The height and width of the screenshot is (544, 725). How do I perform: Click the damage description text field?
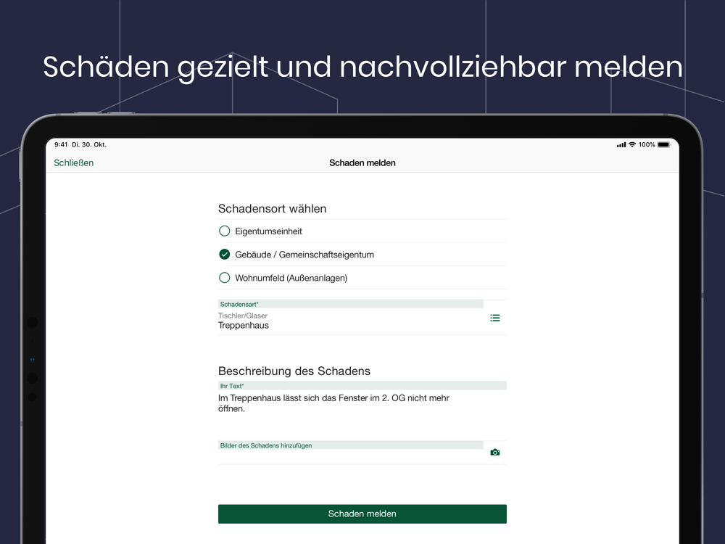[362, 403]
